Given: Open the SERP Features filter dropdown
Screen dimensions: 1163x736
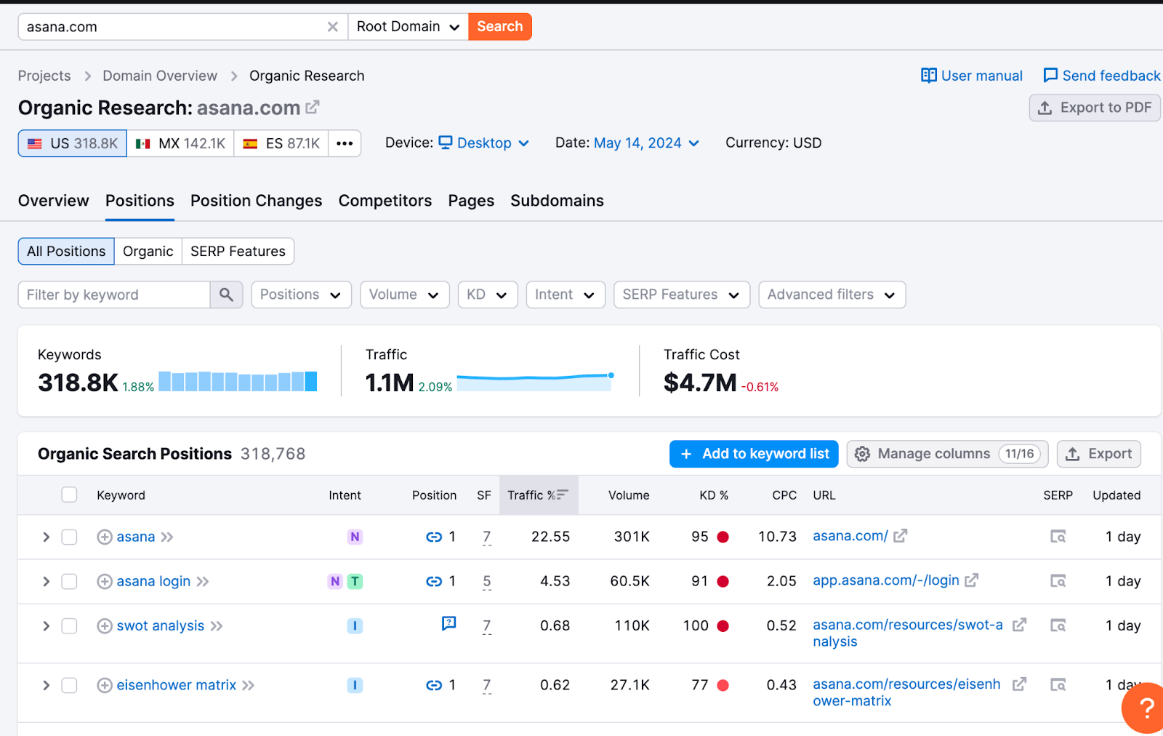Looking at the screenshot, I should [x=681, y=295].
